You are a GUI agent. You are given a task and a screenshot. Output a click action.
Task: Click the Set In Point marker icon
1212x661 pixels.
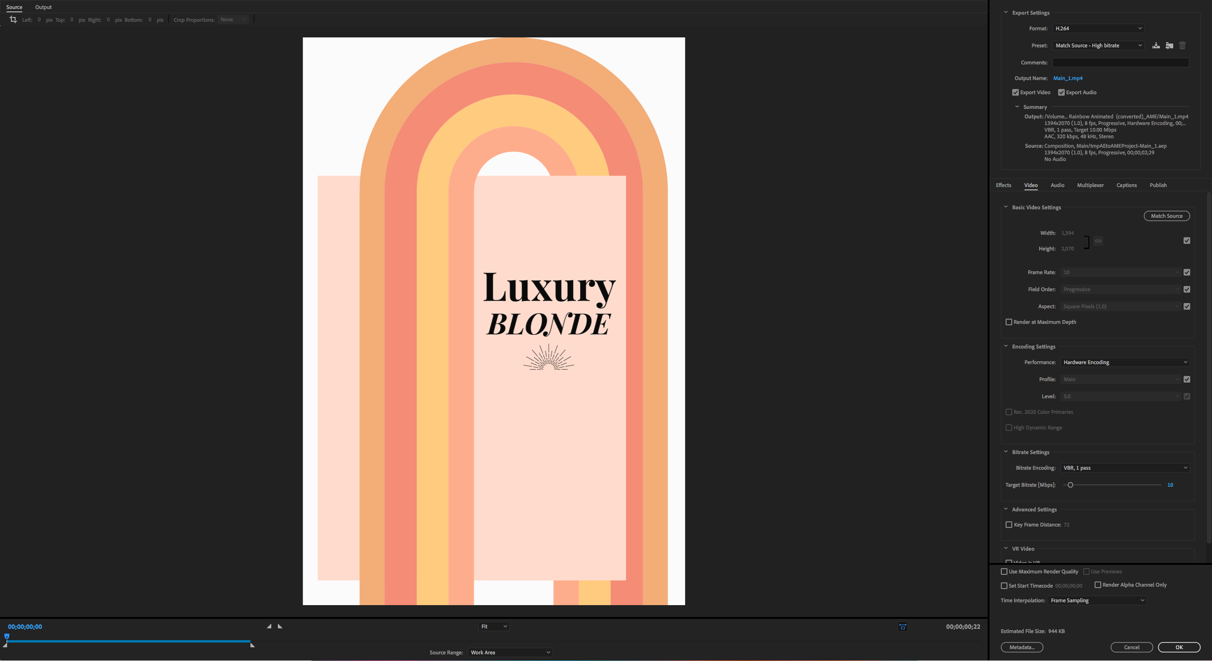[269, 626]
